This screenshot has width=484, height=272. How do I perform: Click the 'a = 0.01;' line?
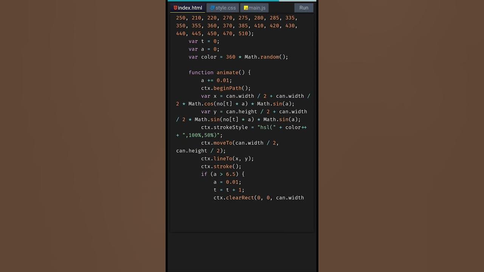pyautogui.click(x=227, y=182)
